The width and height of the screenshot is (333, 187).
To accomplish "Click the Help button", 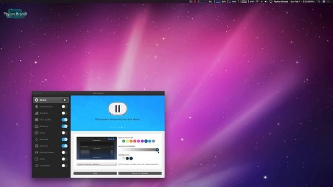I will (95, 173).
